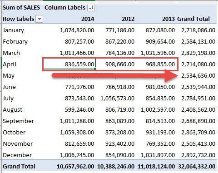Select 2014 grand total 10,657,962.00
Image resolution: width=218 pixels, height=173 pixels.
click(x=75, y=167)
